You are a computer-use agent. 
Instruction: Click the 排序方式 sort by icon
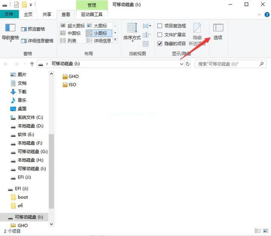(x=132, y=32)
